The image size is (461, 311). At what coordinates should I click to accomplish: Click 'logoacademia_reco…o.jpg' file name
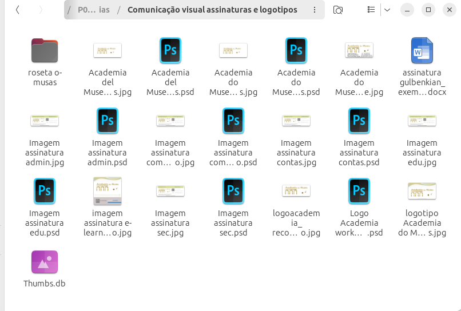(296, 223)
